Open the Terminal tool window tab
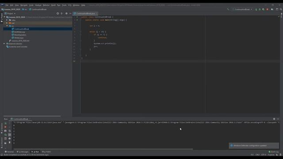This screenshot has width=283, height=159. pos(9,152)
